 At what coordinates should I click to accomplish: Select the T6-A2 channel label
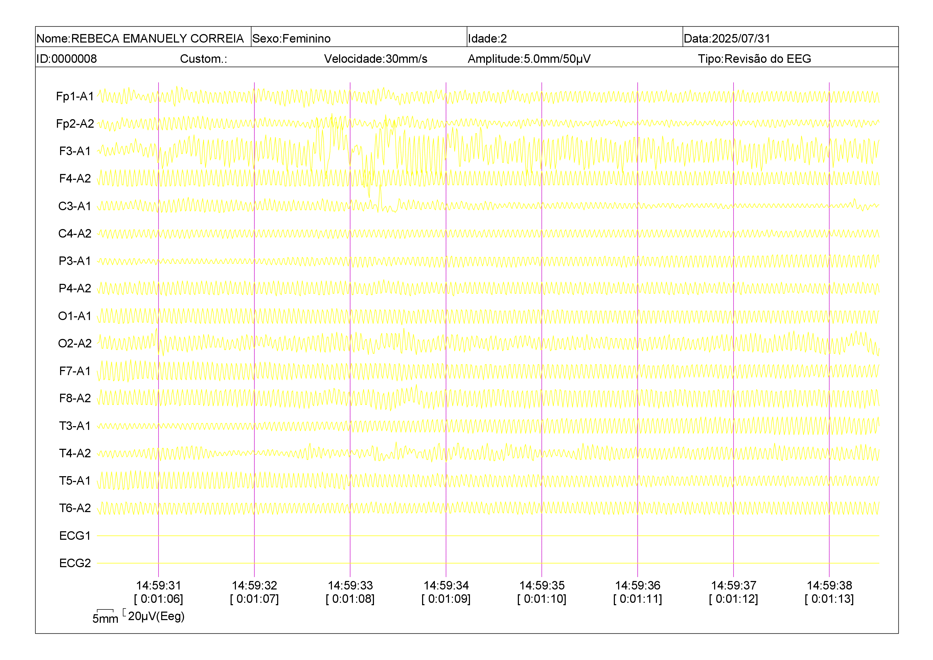click(75, 508)
